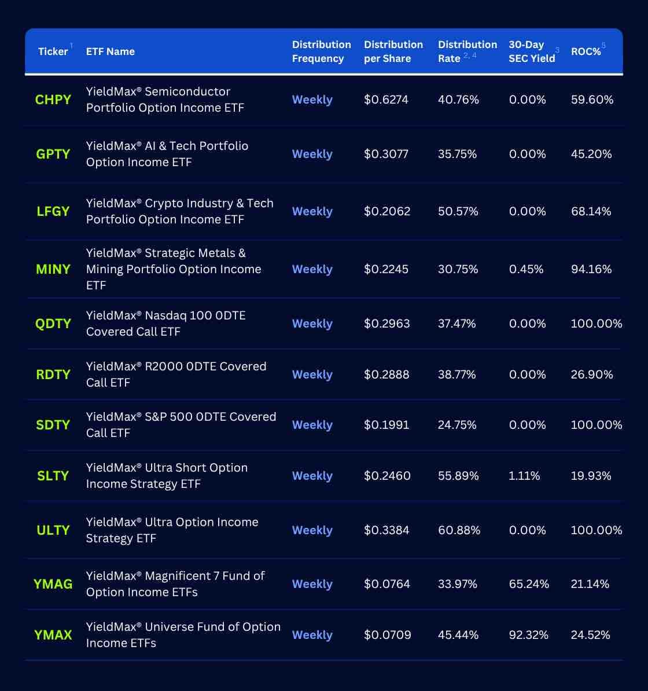Click the 30-Day SEC Yield header

click(532, 52)
